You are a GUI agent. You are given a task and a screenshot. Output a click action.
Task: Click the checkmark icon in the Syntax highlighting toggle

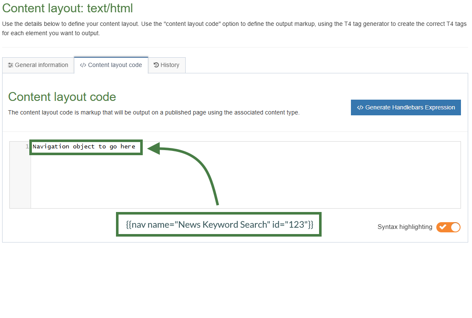coord(444,227)
